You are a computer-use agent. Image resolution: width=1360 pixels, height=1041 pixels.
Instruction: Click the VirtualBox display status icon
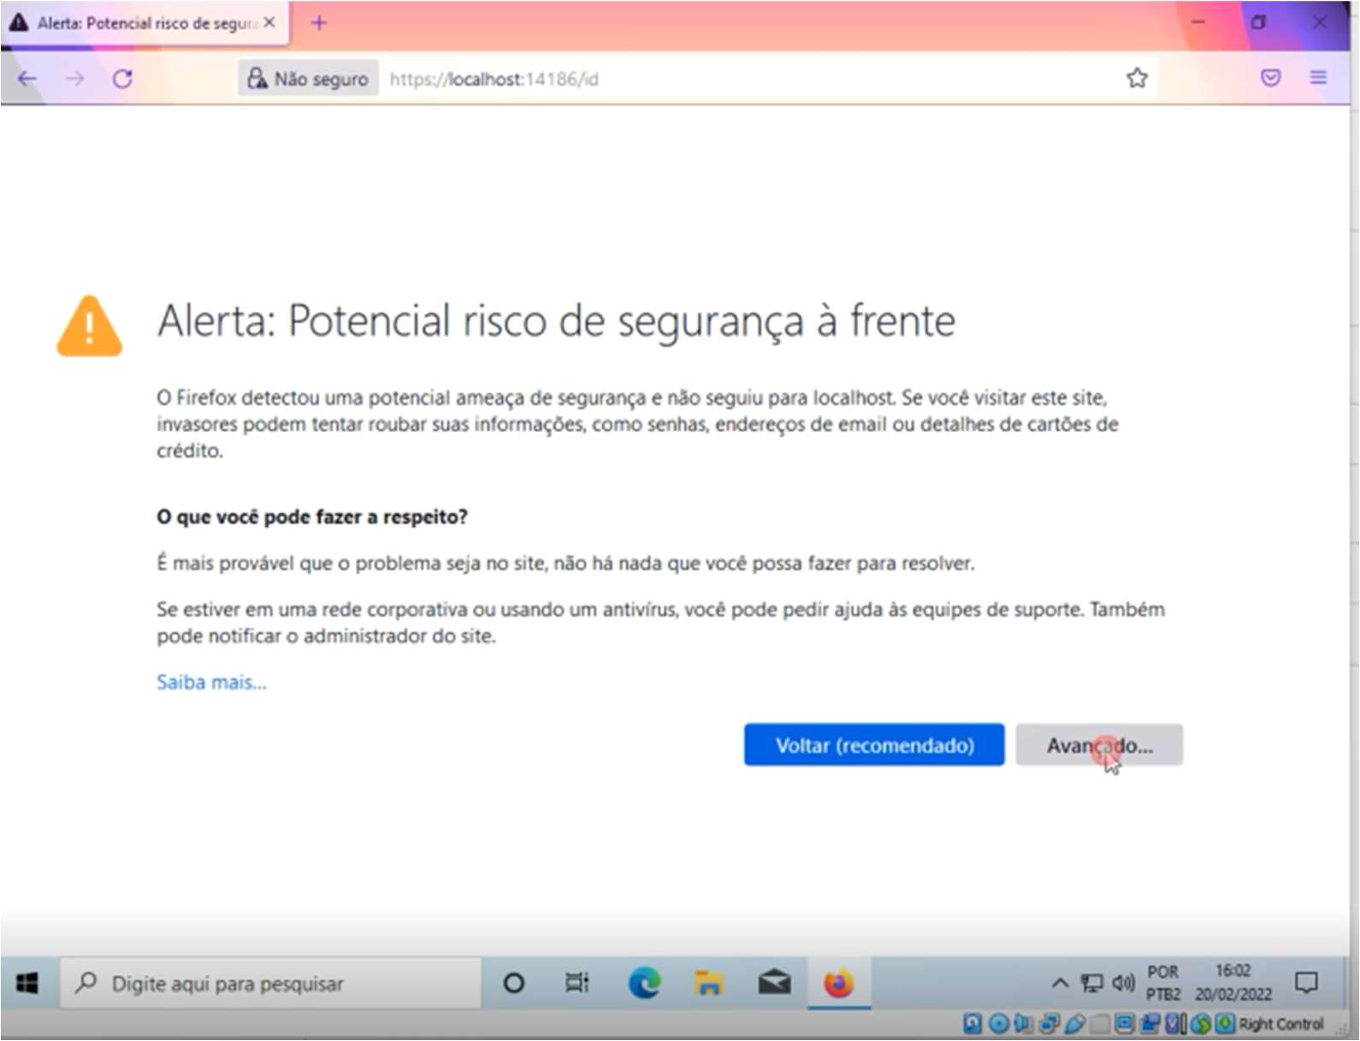point(1124,1024)
